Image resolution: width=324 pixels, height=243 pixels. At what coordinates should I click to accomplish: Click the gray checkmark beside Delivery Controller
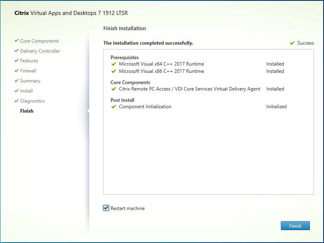coord(17,51)
